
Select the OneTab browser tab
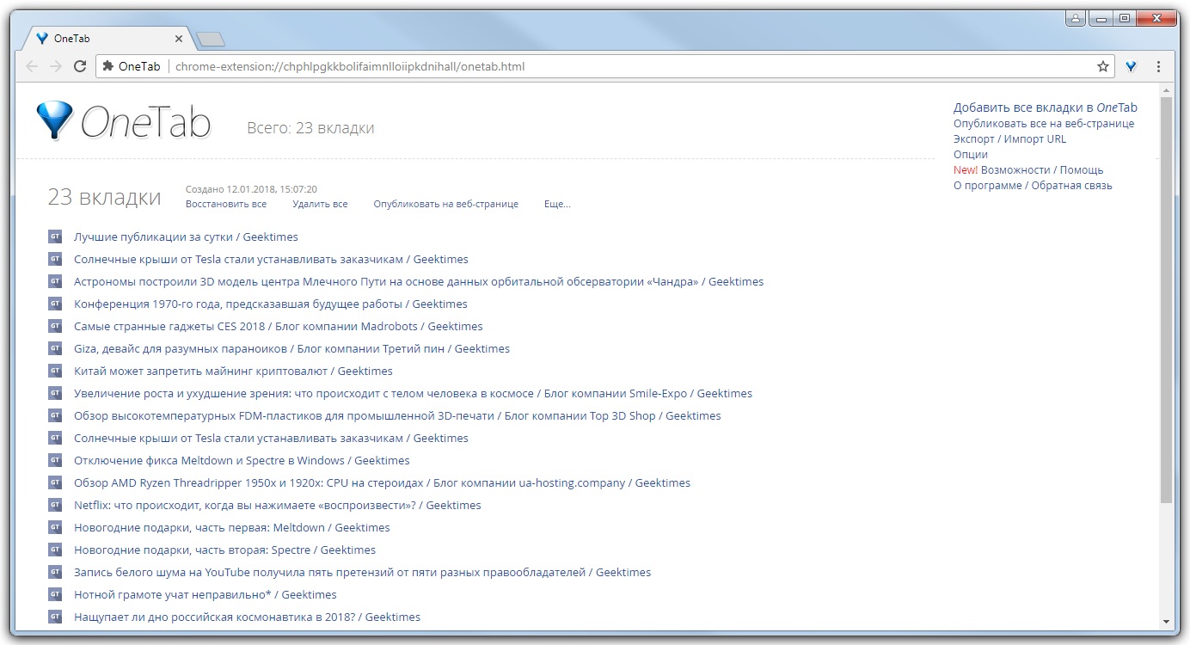point(108,39)
